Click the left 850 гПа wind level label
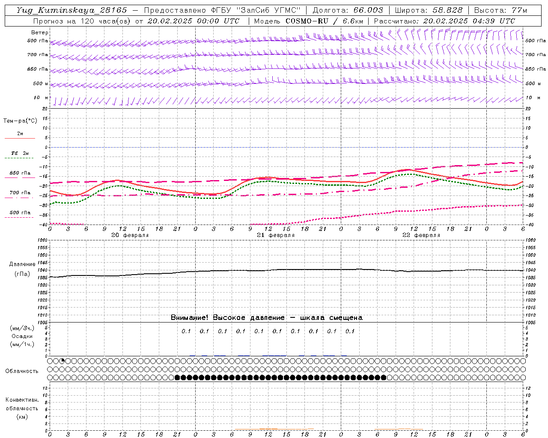The image size is (548, 438). (x=38, y=69)
